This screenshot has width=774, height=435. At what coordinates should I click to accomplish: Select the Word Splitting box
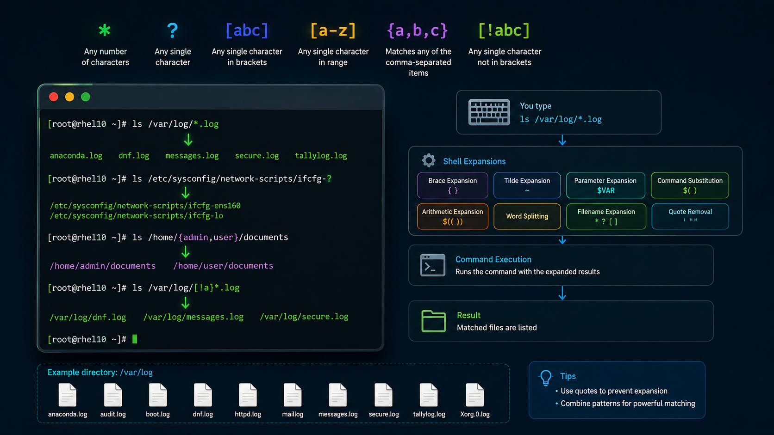527,216
